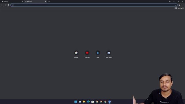Close the browser window
The height and width of the screenshot is (104, 185).
point(183,1)
